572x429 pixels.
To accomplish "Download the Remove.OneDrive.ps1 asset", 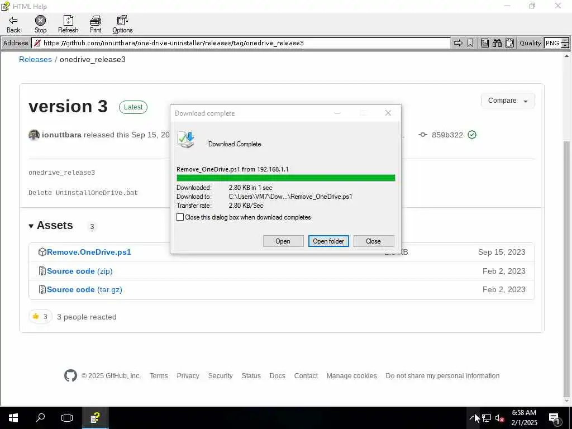I will (89, 252).
